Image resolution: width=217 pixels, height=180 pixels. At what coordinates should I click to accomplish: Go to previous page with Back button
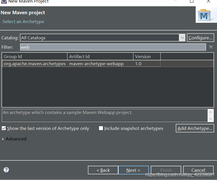[x=103, y=170]
